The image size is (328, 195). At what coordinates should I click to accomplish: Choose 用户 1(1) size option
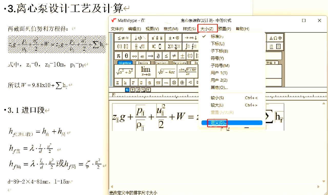(x=232, y=73)
